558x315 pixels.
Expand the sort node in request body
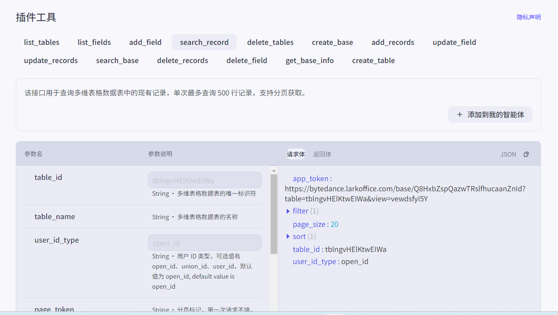[288, 237]
